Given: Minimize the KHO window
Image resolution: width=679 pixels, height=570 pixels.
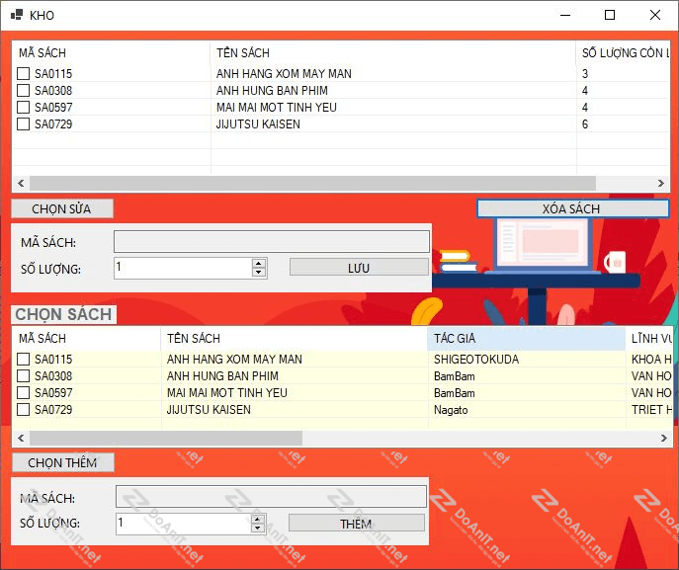Looking at the screenshot, I should tap(565, 15).
